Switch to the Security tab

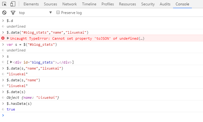point(148,4)
